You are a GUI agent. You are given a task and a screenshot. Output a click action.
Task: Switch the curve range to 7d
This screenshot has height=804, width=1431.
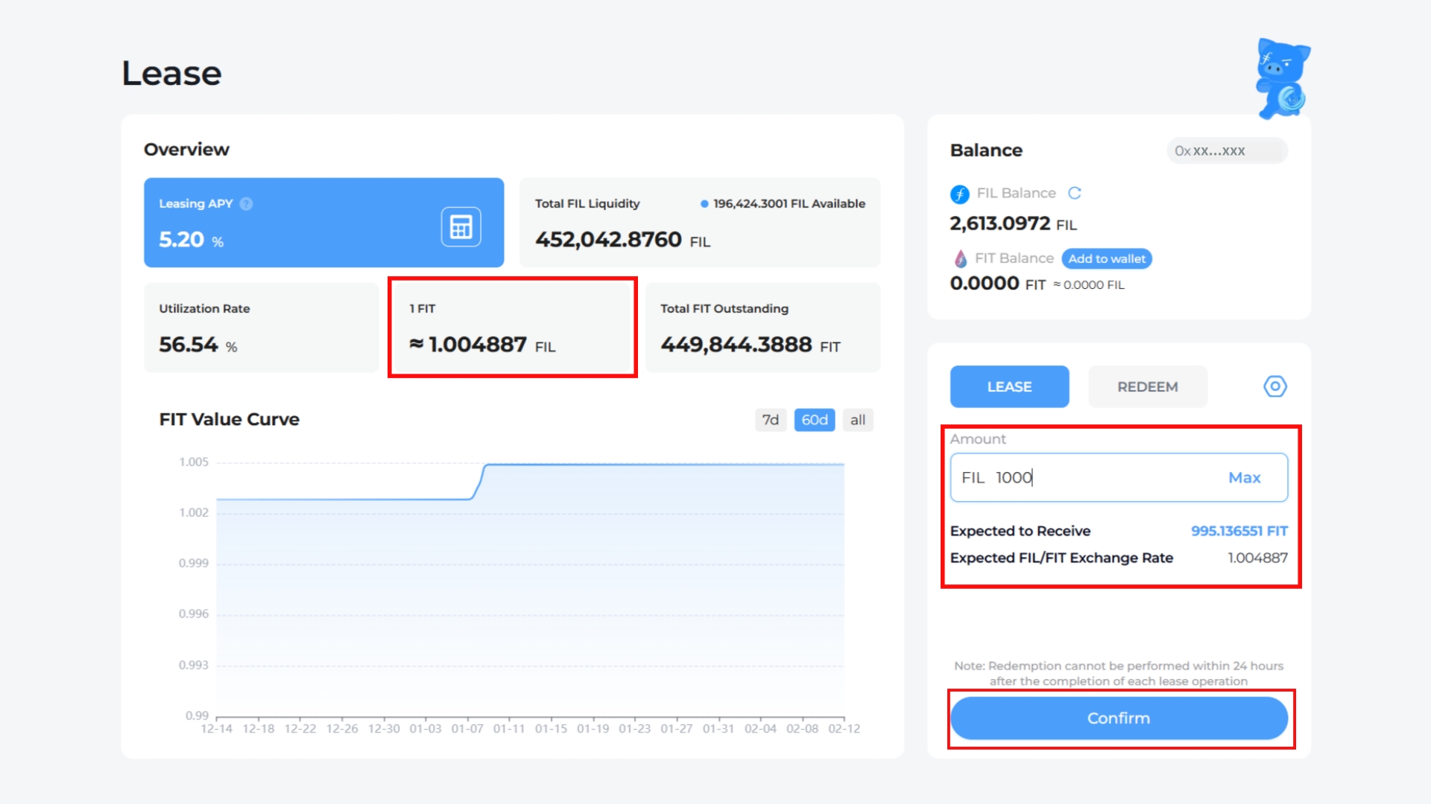tap(770, 420)
